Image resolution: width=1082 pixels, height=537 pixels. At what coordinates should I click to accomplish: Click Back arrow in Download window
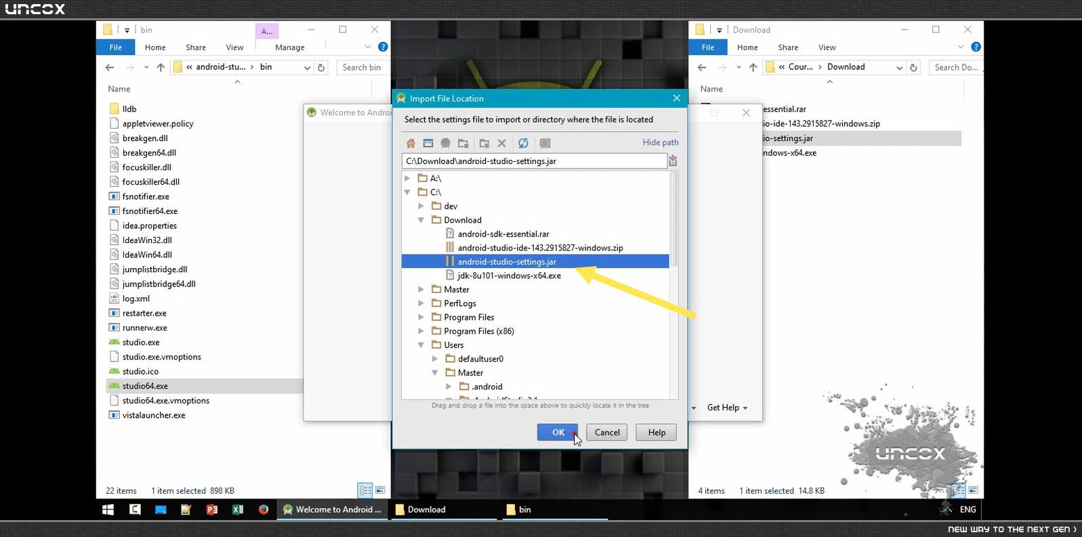[x=702, y=67]
